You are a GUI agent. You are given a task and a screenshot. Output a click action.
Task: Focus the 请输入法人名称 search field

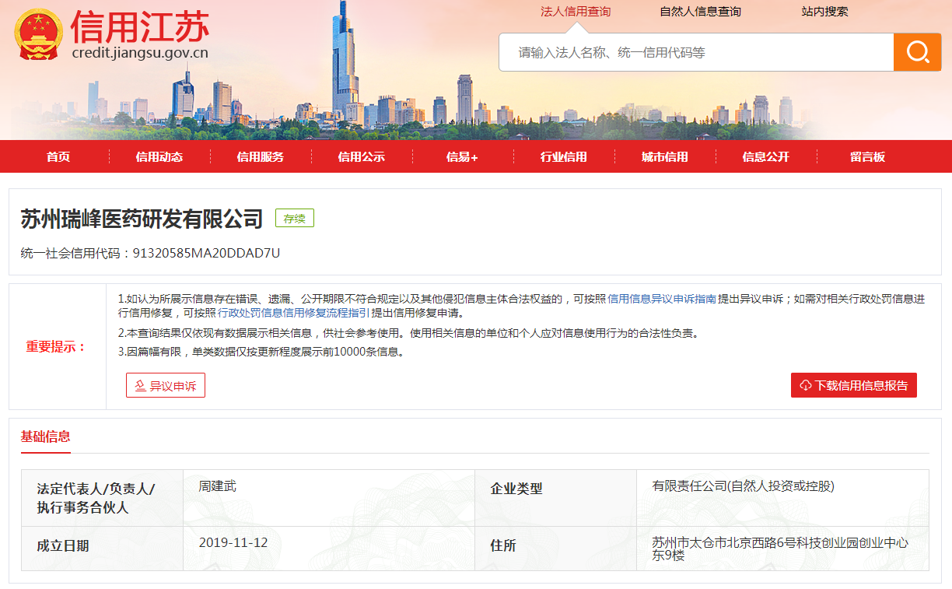(x=696, y=52)
